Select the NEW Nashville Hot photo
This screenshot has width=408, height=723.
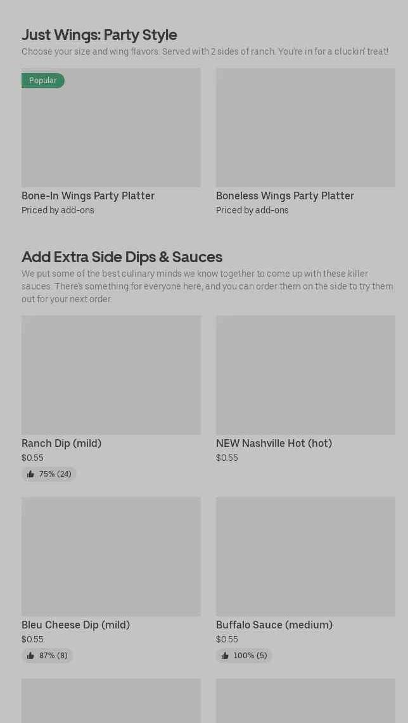(305, 375)
